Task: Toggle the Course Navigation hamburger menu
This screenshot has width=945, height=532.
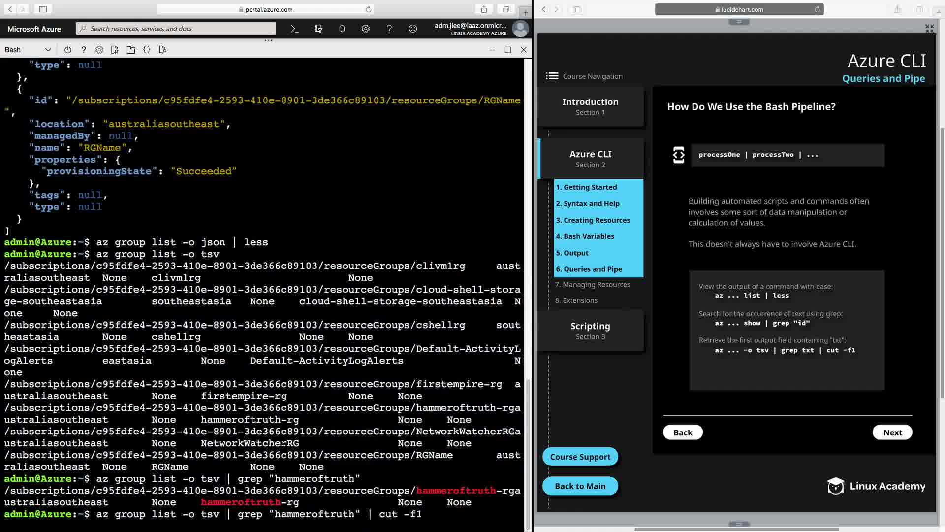Action: (552, 76)
